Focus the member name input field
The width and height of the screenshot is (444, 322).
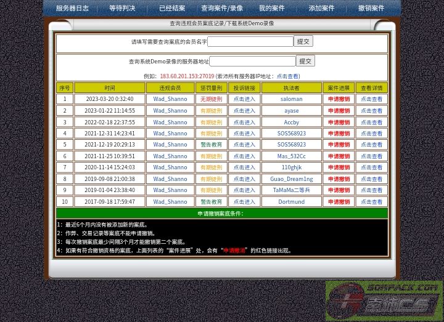[x=250, y=42]
